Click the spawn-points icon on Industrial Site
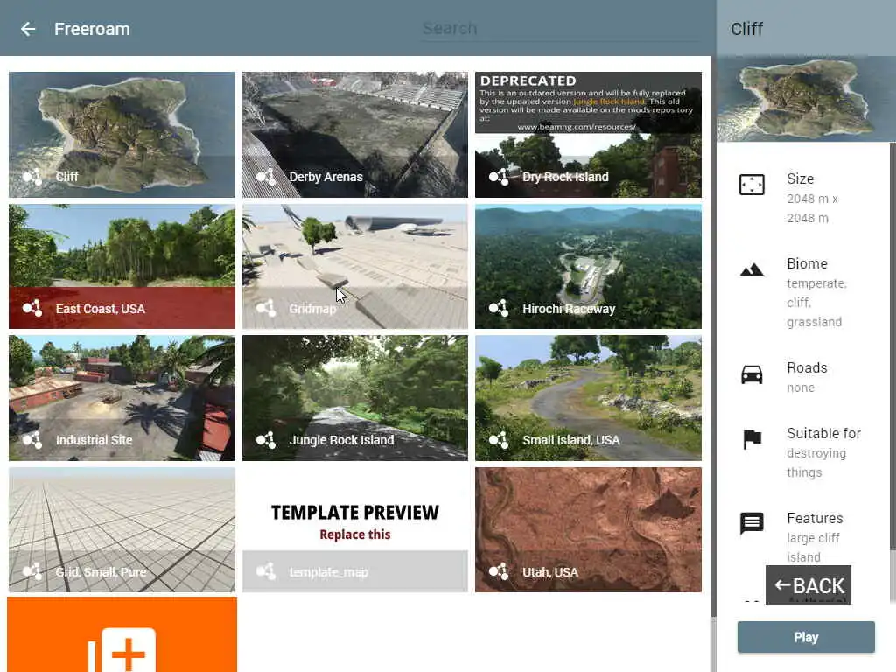This screenshot has width=896, height=672. tap(32, 440)
